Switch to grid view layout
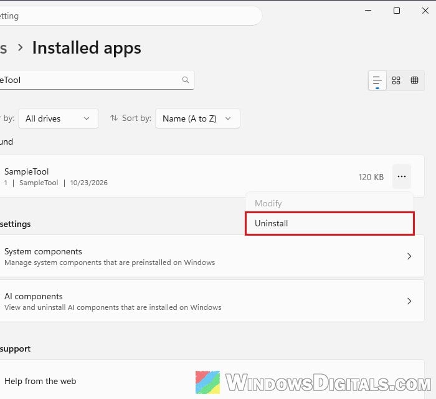This screenshot has width=436, height=399. pos(396,80)
